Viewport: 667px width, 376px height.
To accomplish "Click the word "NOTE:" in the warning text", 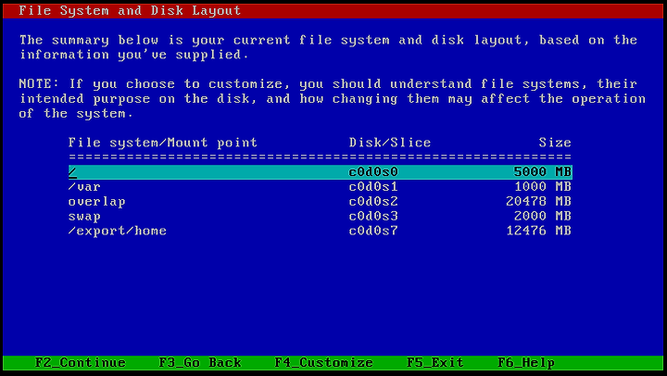I will tap(39, 83).
